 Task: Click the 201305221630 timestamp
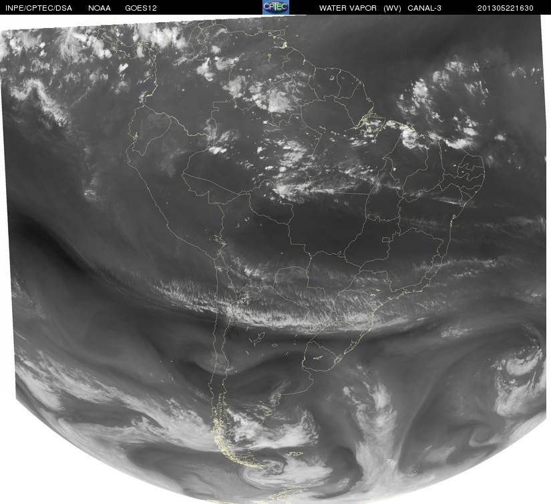click(506, 8)
